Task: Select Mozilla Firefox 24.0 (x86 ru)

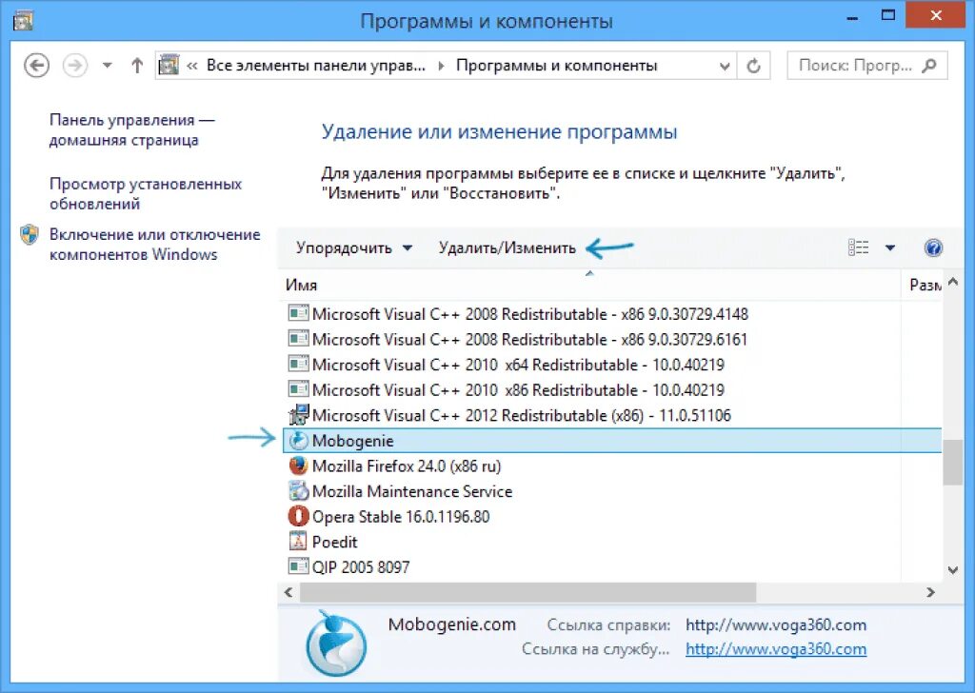Action: 612,466
